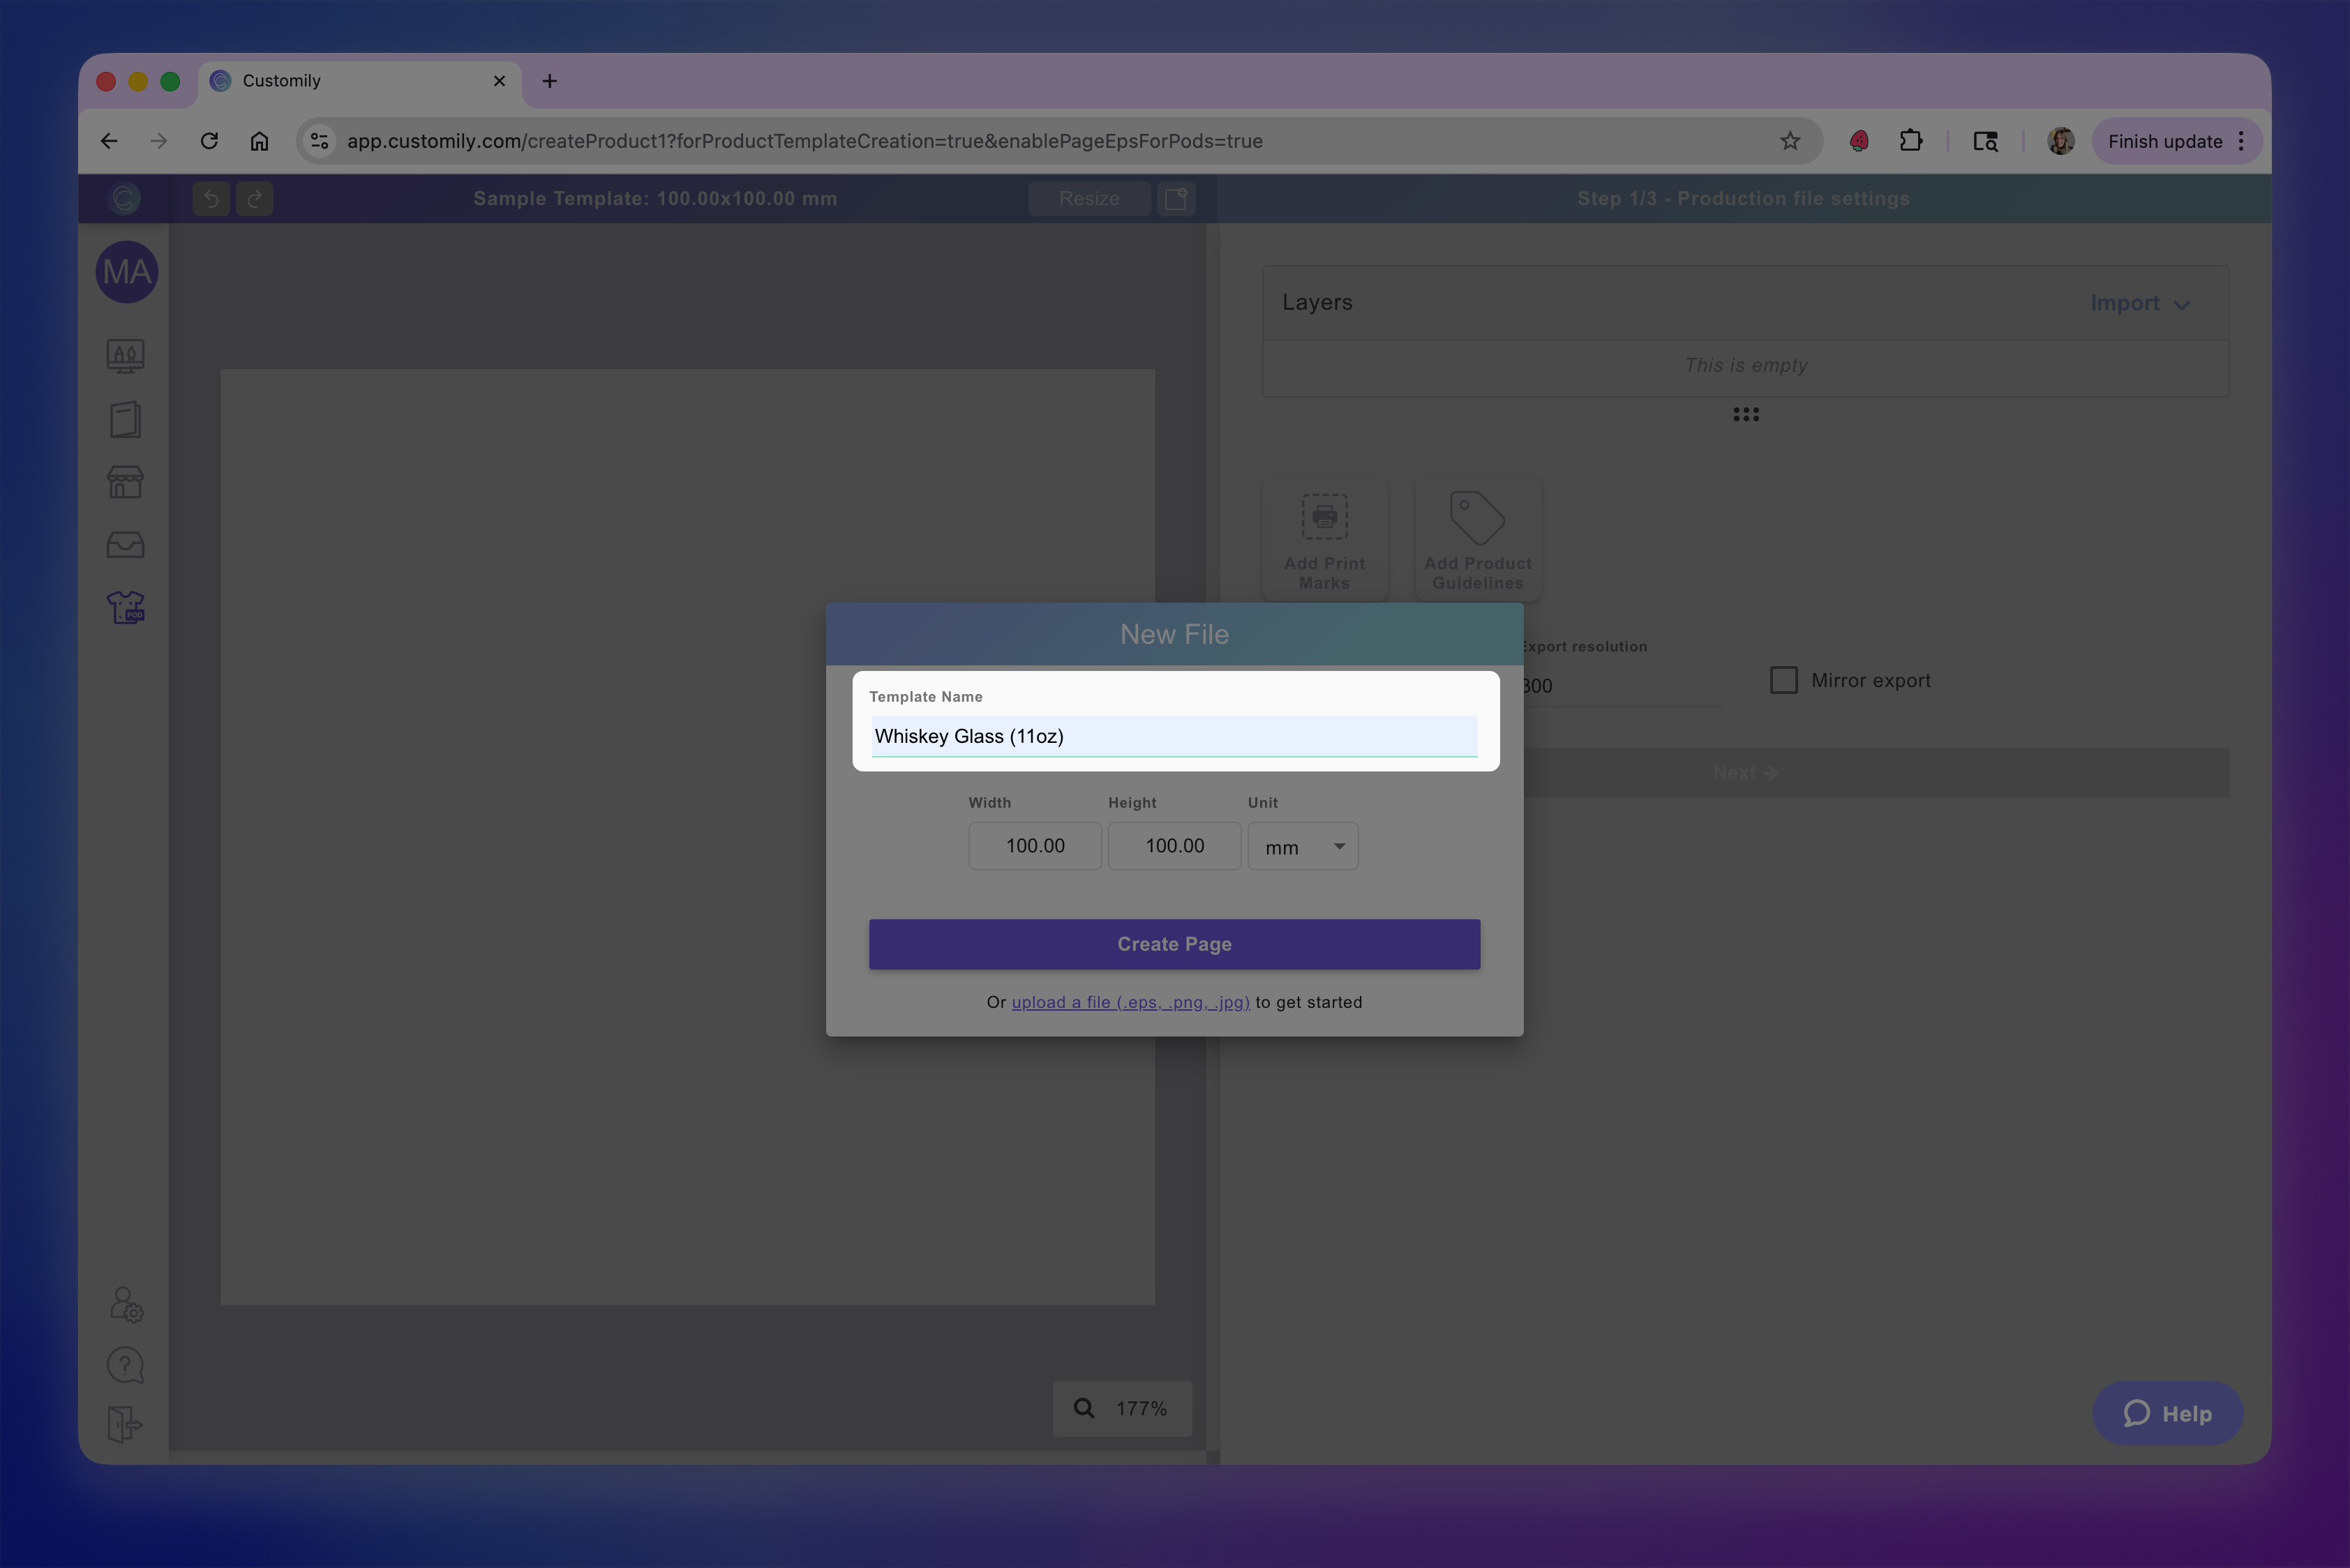Click the inbox tray sidebar icon
The height and width of the screenshot is (1568, 2350).
pyautogui.click(x=125, y=544)
